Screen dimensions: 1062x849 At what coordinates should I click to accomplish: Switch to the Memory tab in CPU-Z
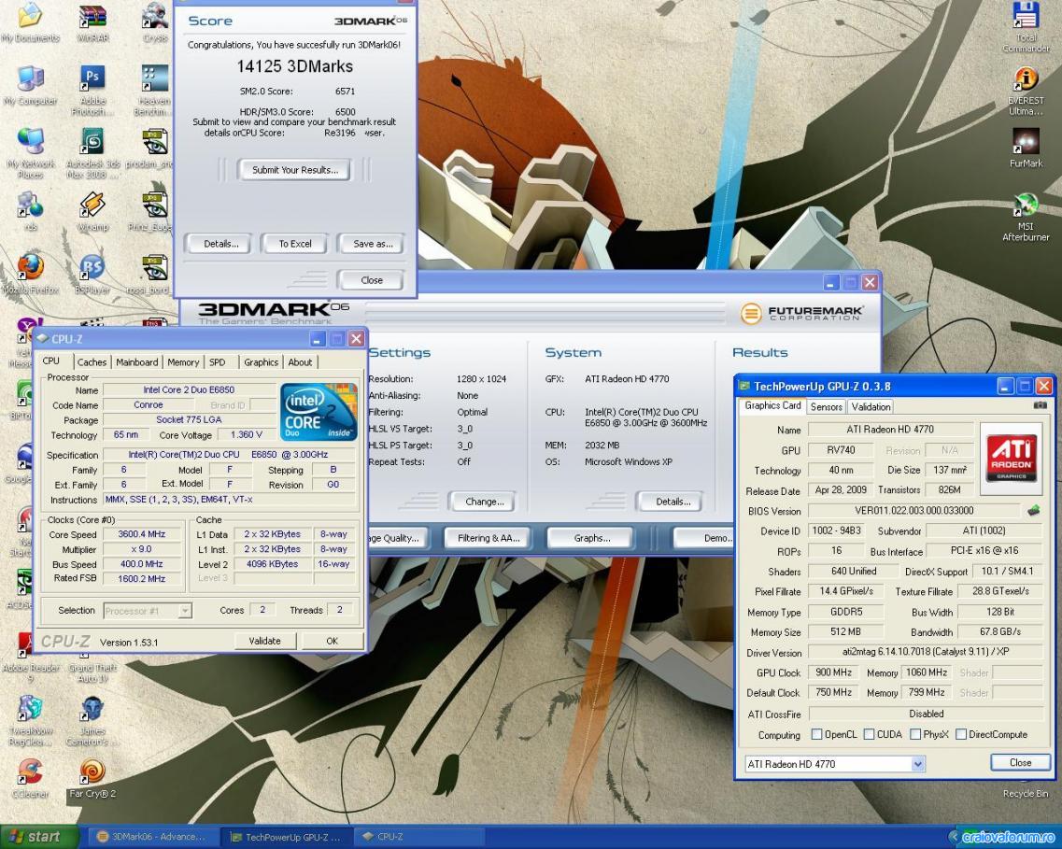183,362
